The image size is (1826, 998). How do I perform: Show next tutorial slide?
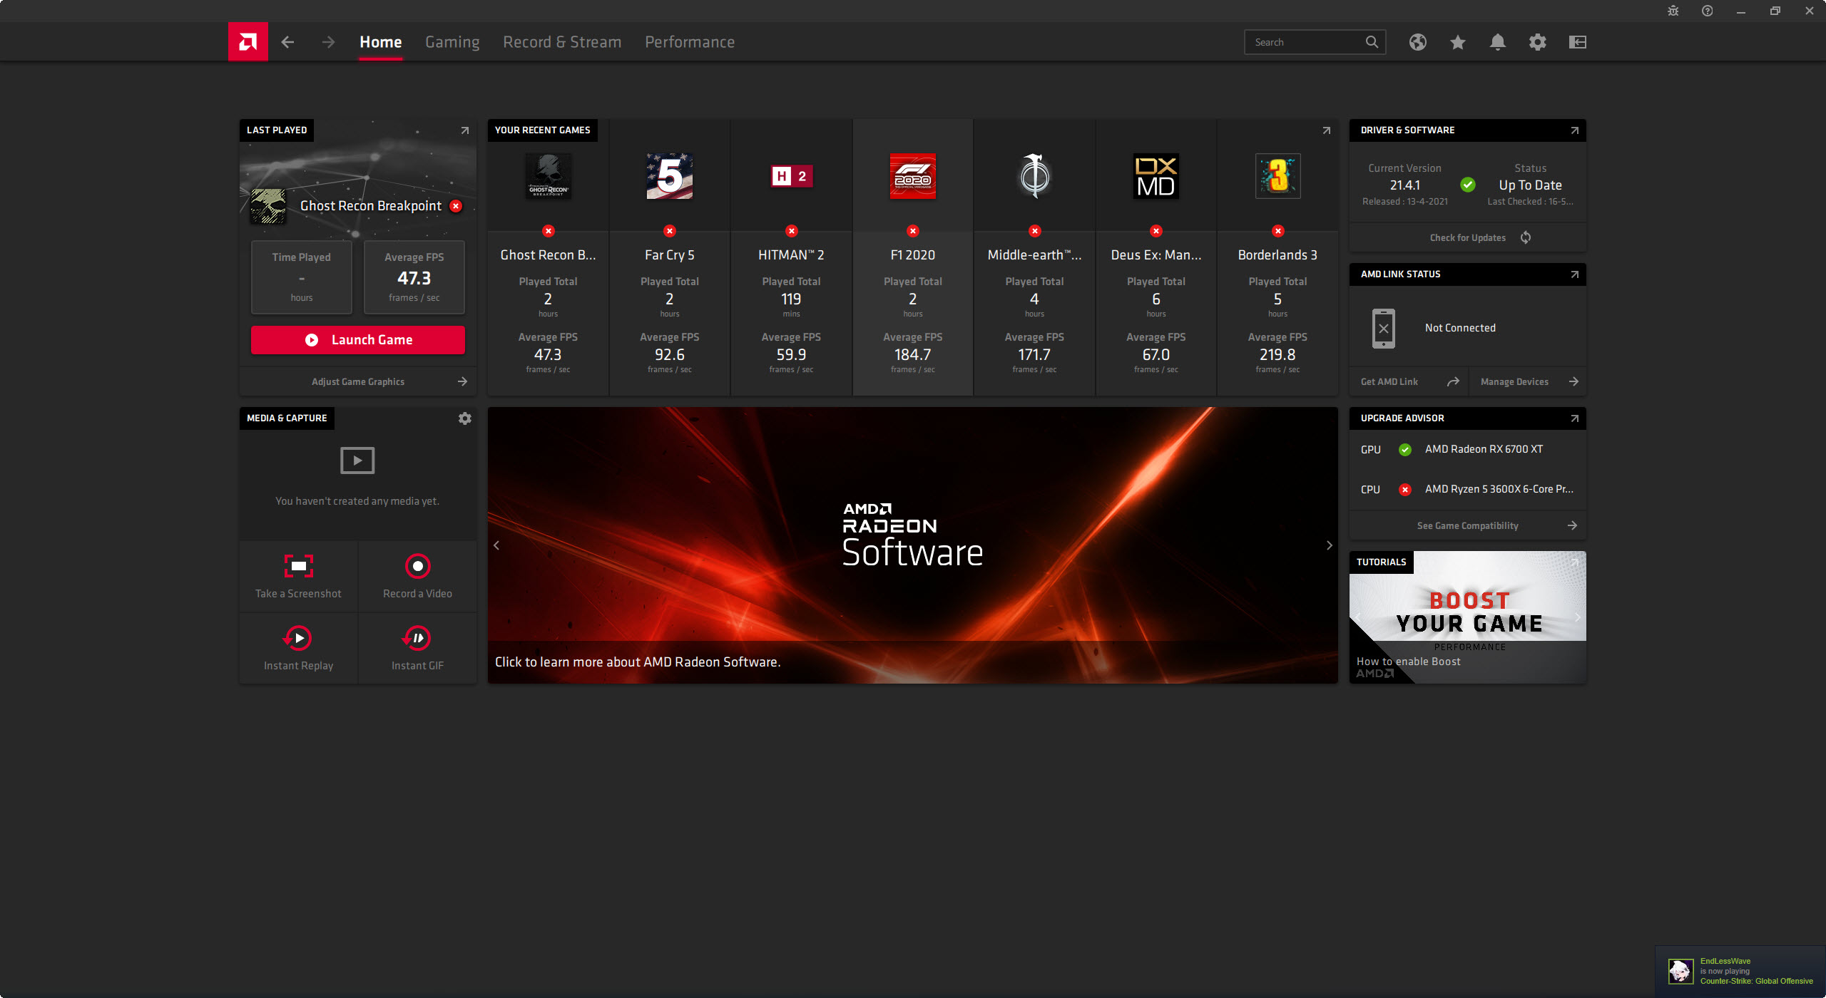pos(1578,617)
